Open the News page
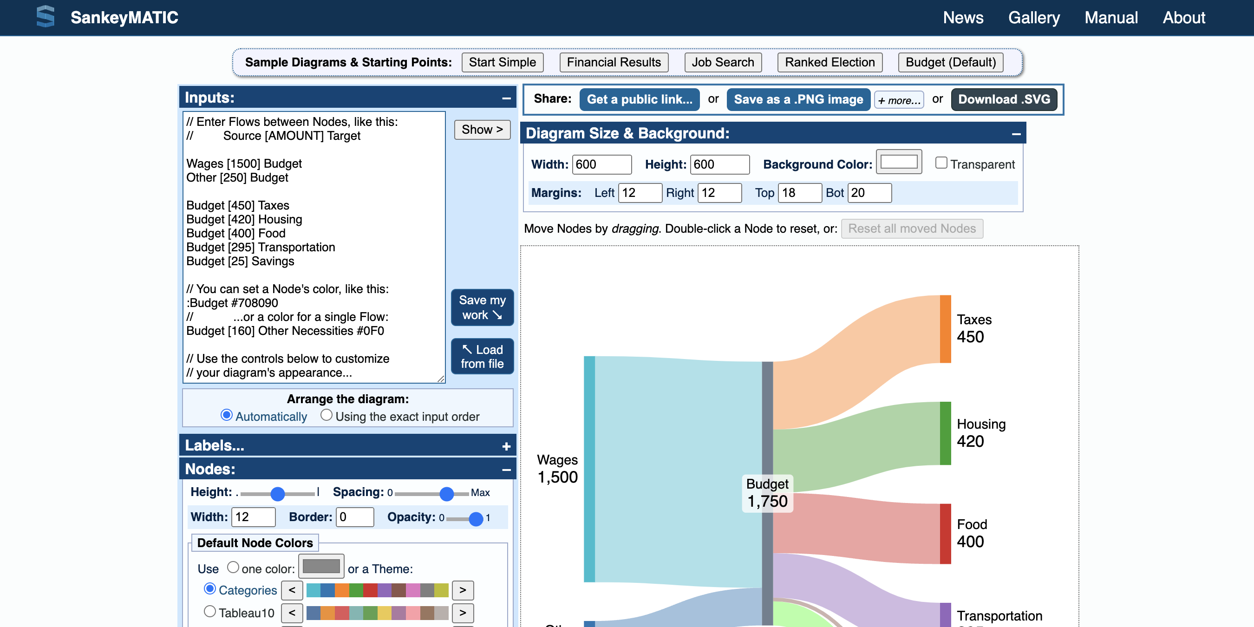 click(x=963, y=18)
